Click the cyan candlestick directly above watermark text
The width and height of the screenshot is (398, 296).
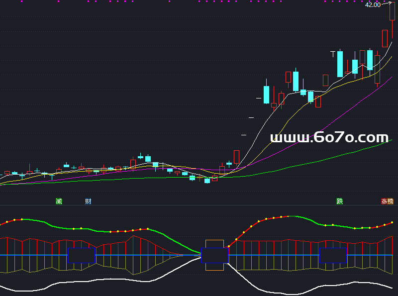point(296,81)
